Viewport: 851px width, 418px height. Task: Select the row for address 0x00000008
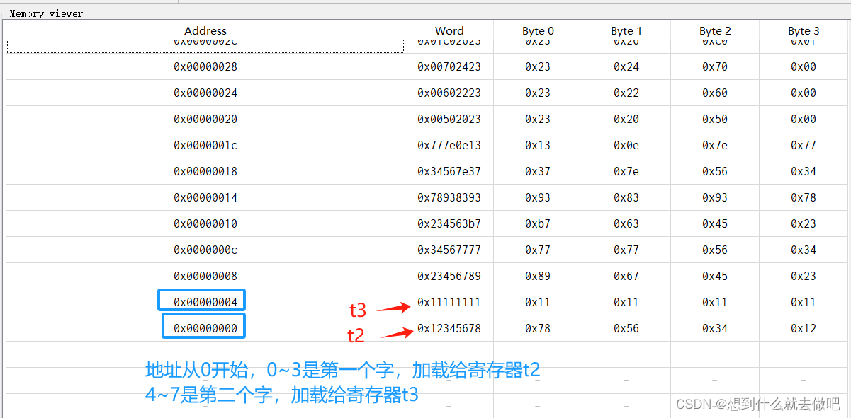pyautogui.click(x=205, y=276)
